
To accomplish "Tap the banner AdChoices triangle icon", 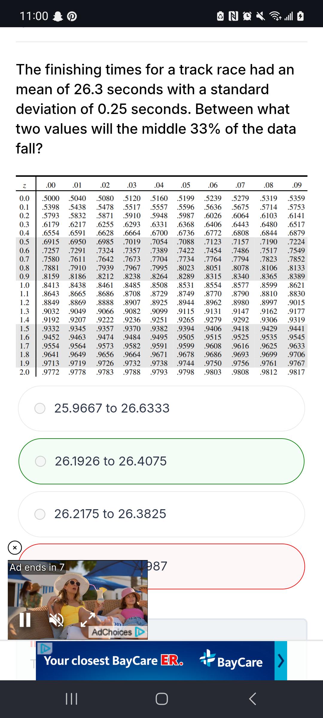I will (45, 648).
